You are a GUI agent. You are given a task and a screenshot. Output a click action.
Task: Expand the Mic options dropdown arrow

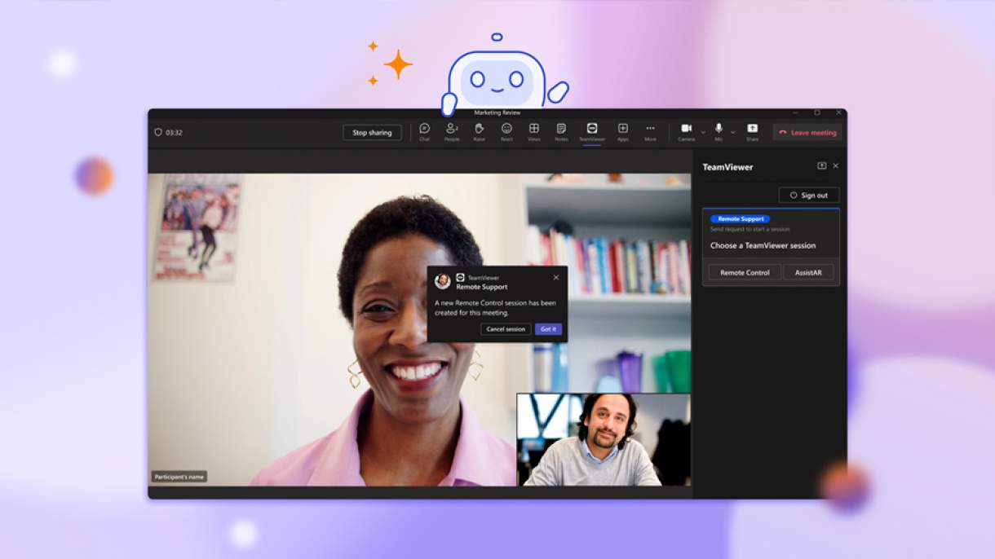pyautogui.click(x=732, y=132)
